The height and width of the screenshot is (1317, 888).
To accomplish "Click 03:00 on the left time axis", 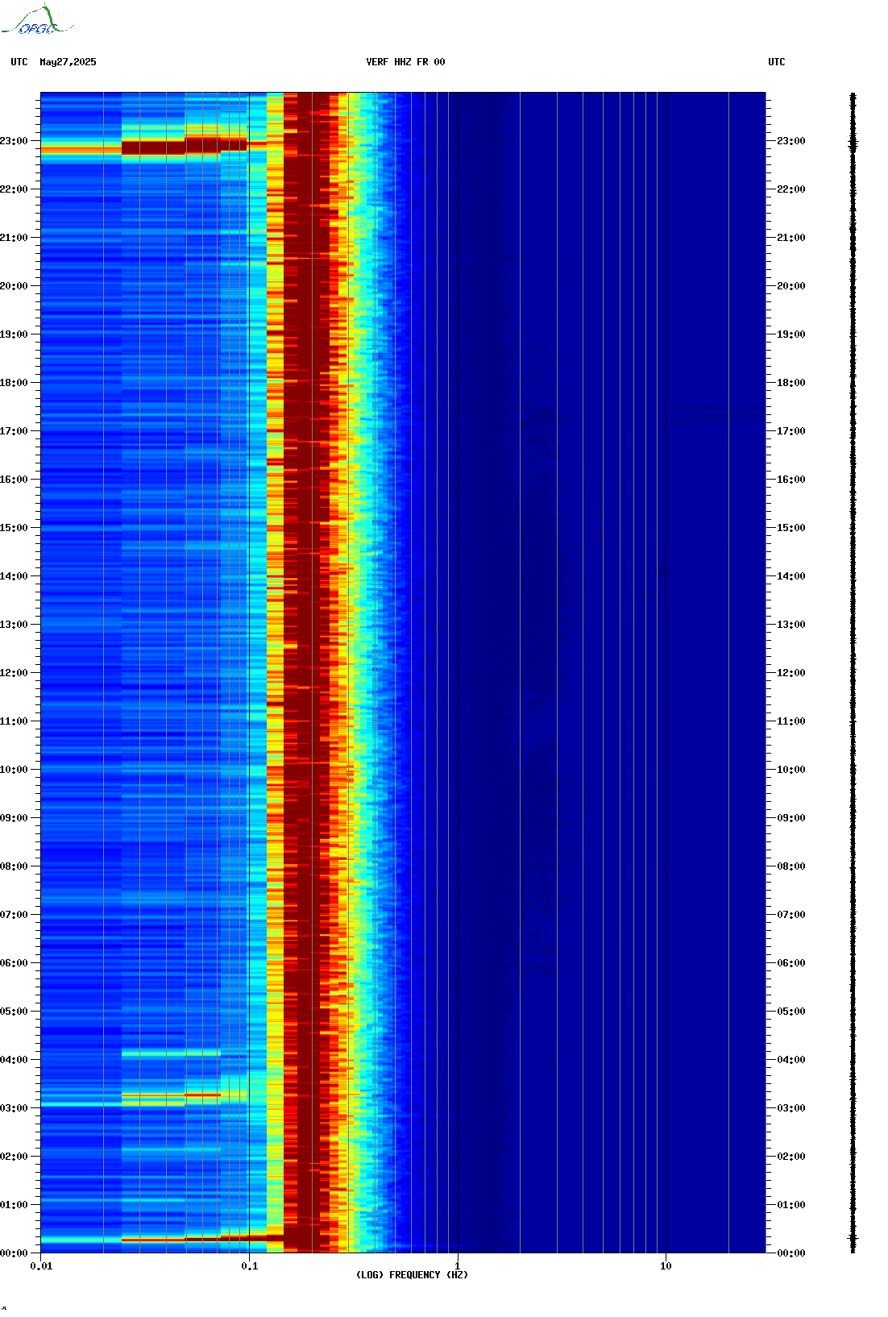I will pyautogui.click(x=14, y=1108).
